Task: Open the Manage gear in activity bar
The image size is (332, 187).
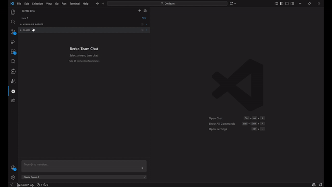Action: (x=13, y=177)
